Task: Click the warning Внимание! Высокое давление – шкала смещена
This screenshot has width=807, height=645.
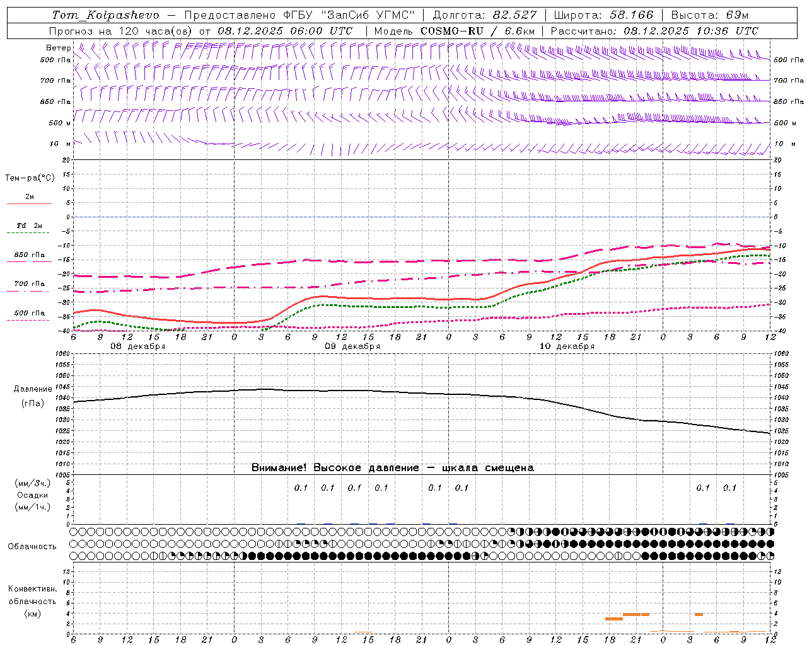Action: point(393,468)
